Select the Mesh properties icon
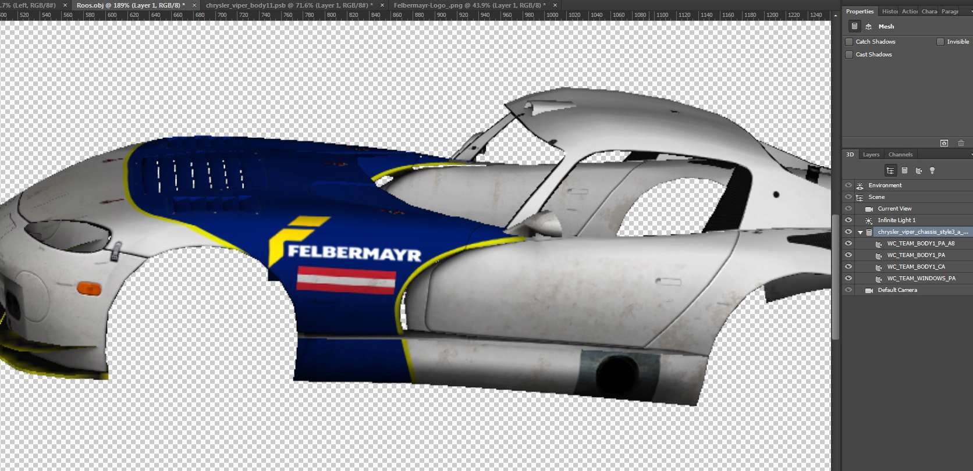Image resolution: width=973 pixels, height=471 pixels. click(854, 26)
